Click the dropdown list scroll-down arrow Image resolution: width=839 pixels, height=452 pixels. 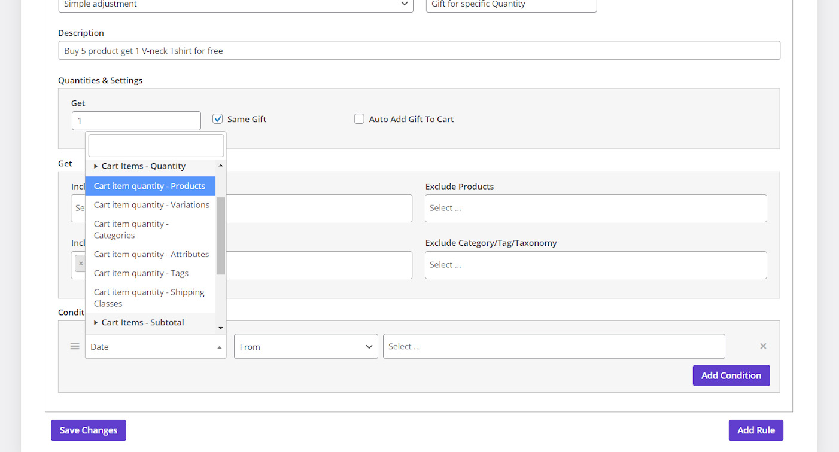point(221,328)
